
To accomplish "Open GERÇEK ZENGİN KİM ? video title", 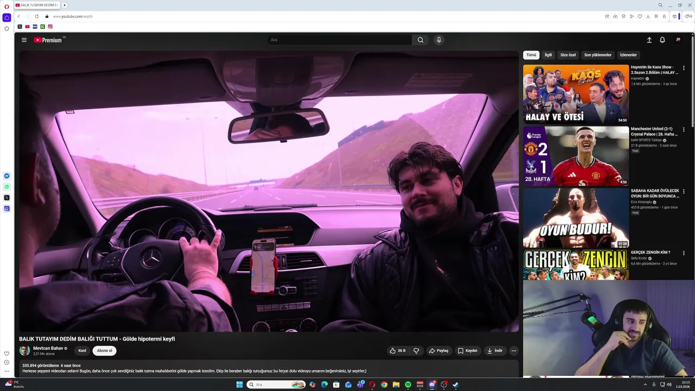I will (x=650, y=253).
